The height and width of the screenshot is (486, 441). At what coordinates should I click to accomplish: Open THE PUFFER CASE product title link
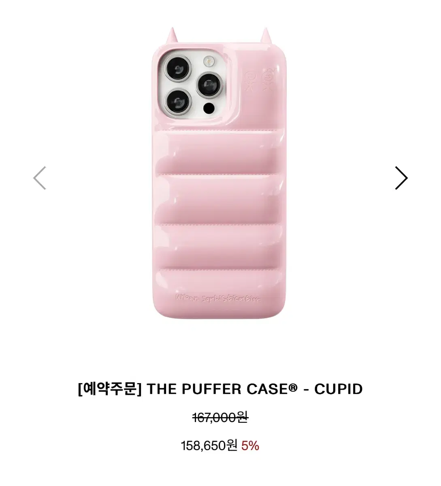click(x=222, y=389)
